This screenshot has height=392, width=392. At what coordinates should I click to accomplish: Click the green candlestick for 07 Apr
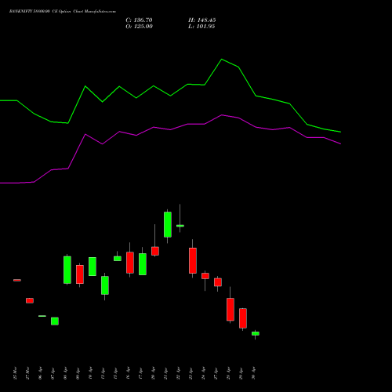click(x=55, y=321)
